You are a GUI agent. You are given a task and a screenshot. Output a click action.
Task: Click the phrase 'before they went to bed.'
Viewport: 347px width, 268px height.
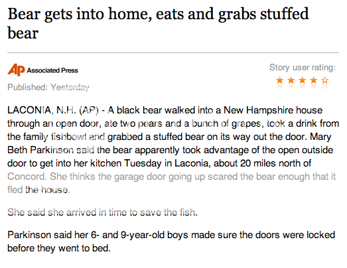59,248
